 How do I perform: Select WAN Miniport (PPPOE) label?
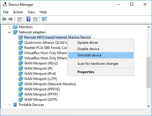42,89
